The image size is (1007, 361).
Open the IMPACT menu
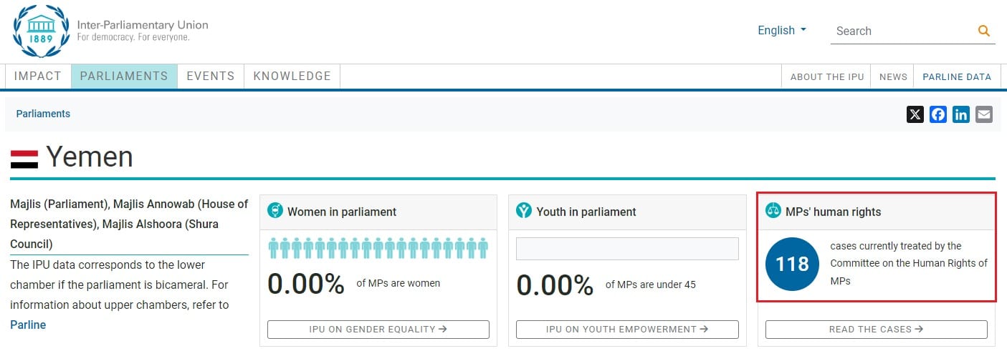tap(38, 76)
